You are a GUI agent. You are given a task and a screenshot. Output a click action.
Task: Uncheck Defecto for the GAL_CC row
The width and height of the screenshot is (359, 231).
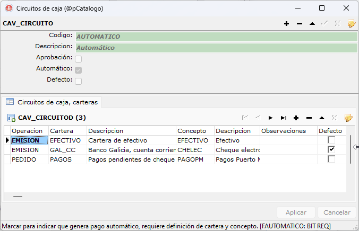point(331,150)
